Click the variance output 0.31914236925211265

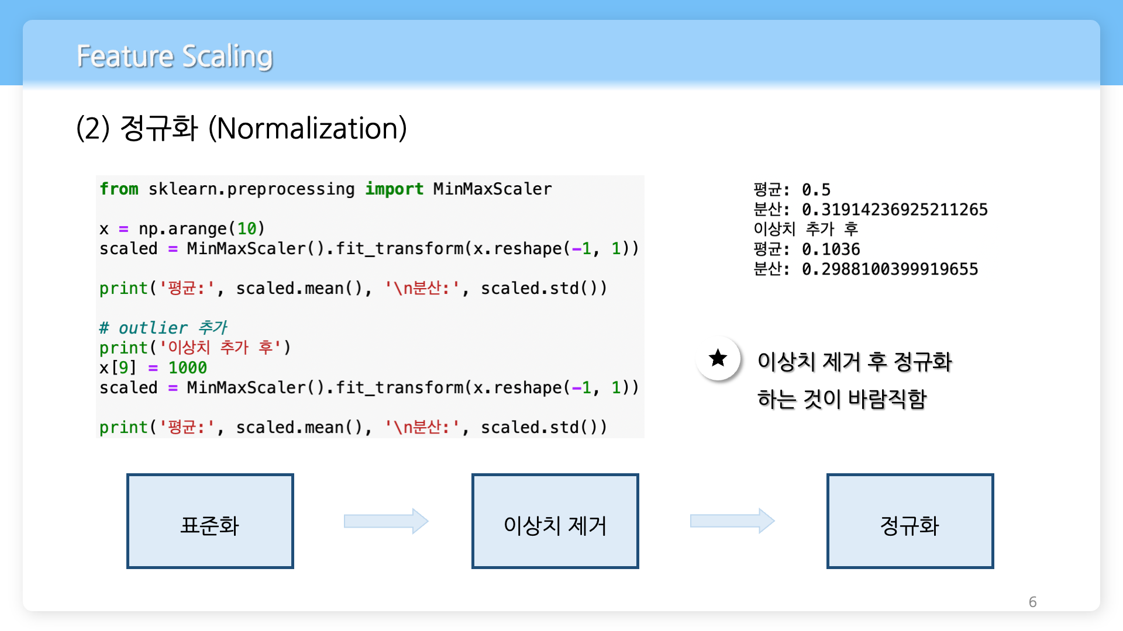[x=894, y=210]
